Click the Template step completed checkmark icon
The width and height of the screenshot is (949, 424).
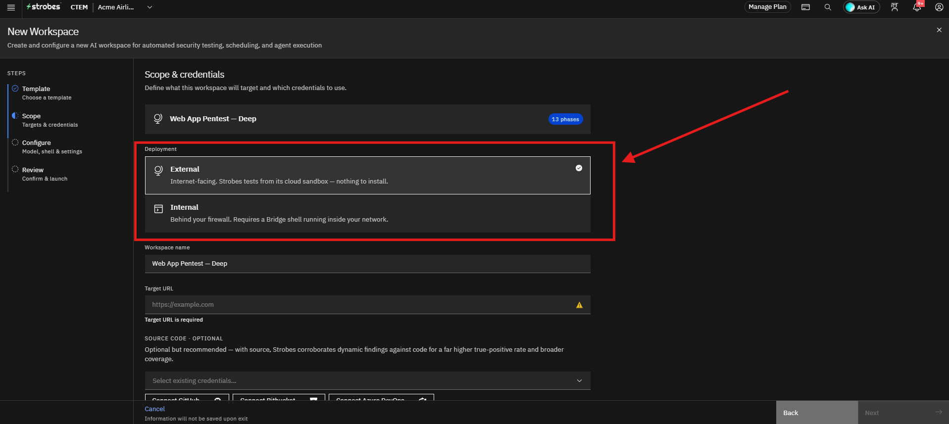coord(15,89)
